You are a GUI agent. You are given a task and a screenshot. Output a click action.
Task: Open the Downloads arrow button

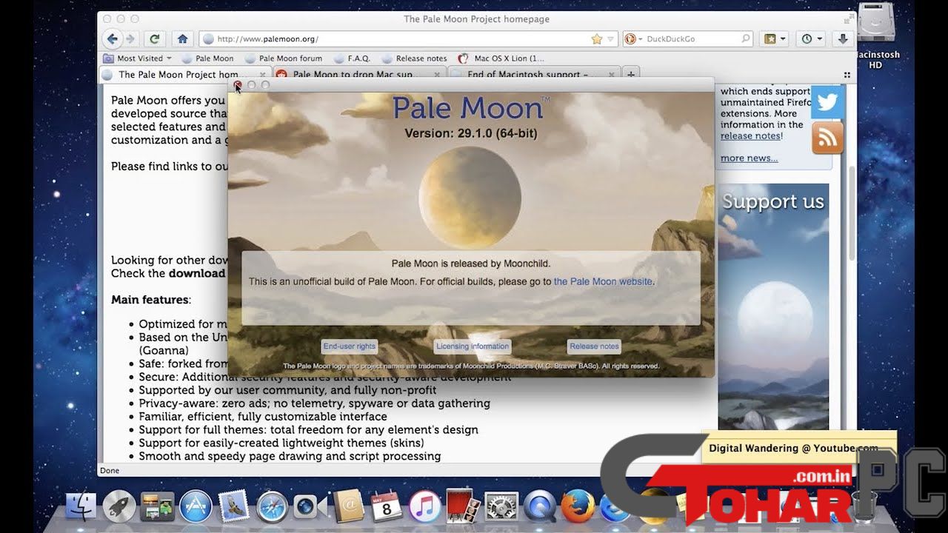coord(842,38)
